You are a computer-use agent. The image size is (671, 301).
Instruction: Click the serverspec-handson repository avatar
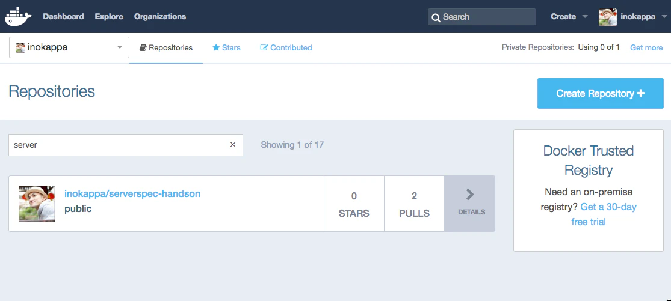(36, 203)
